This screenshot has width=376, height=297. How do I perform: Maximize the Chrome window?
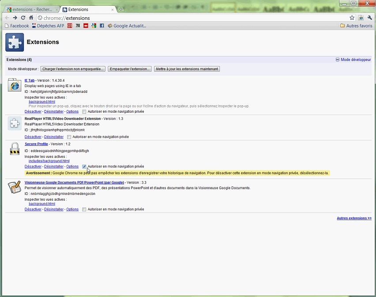(353, 3)
